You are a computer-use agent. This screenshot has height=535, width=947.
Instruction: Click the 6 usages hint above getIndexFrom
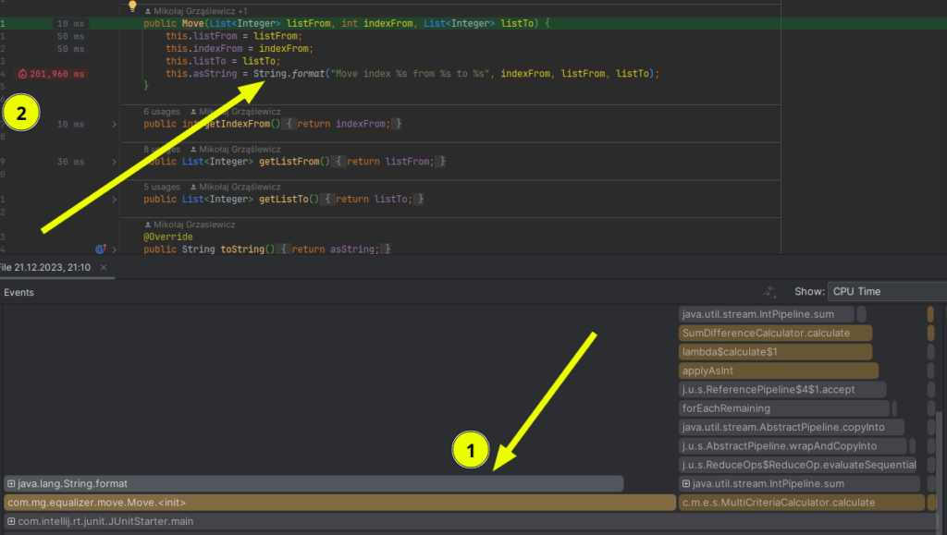coord(162,112)
